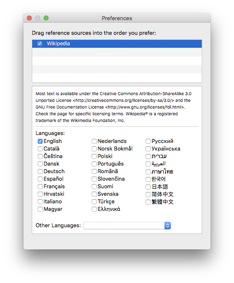Click inside the Other Languages combo field
This screenshot has width=234, height=283.
point(124,226)
